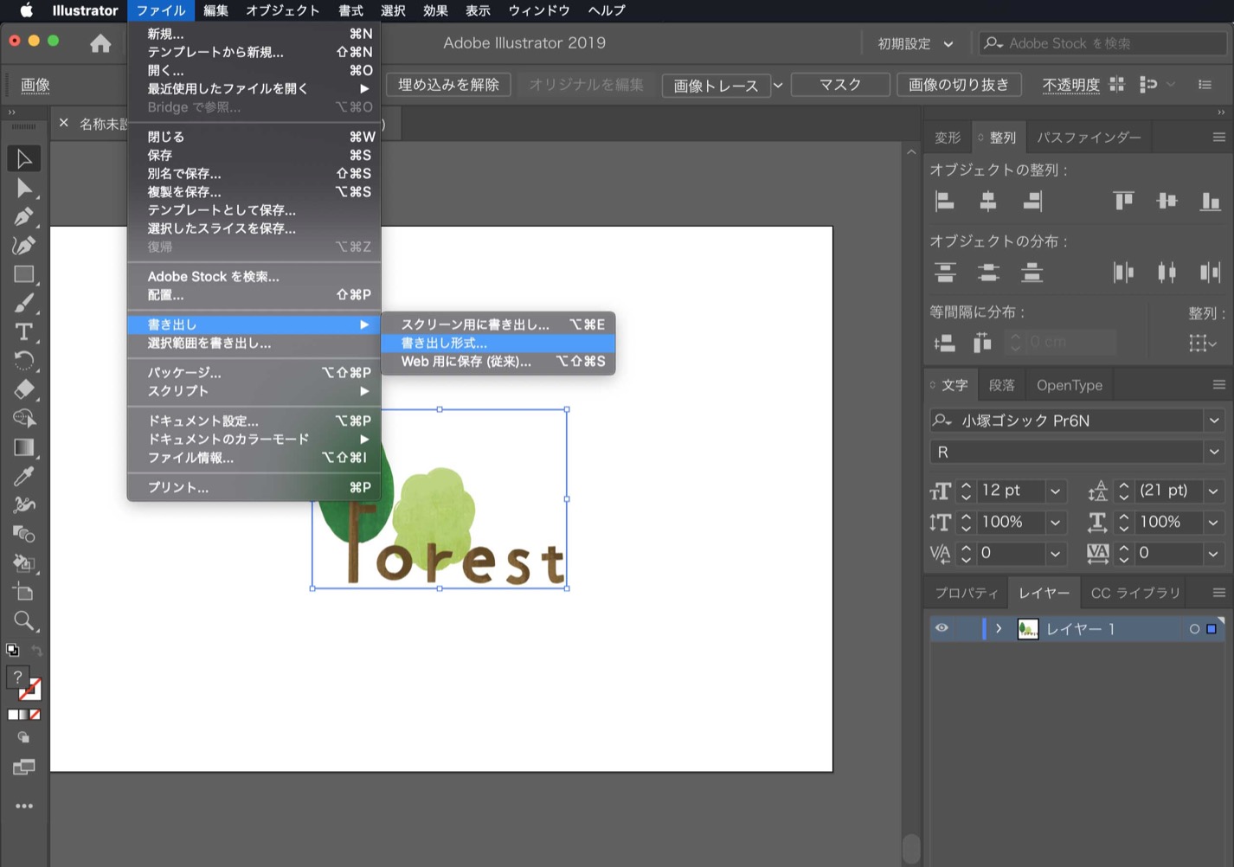Select the Curvature tool
The image size is (1234, 867).
click(x=23, y=246)
